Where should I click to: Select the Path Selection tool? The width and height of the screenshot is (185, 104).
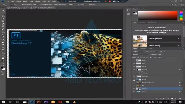click(x=3, y=53)
